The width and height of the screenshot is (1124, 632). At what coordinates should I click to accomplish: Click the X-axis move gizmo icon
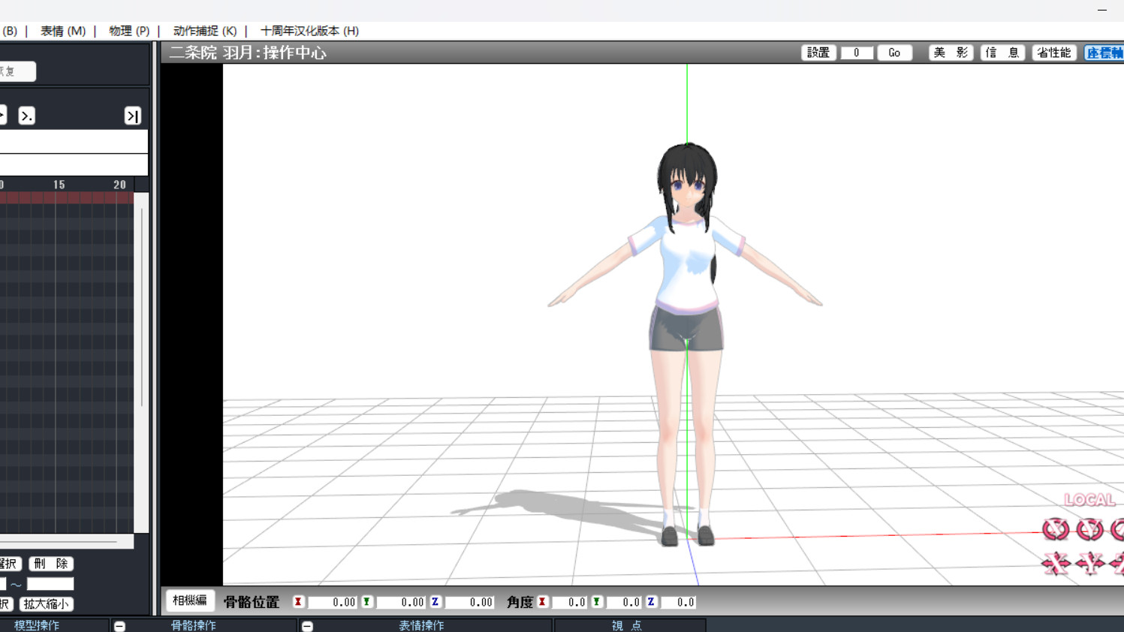coord(1056,563)
